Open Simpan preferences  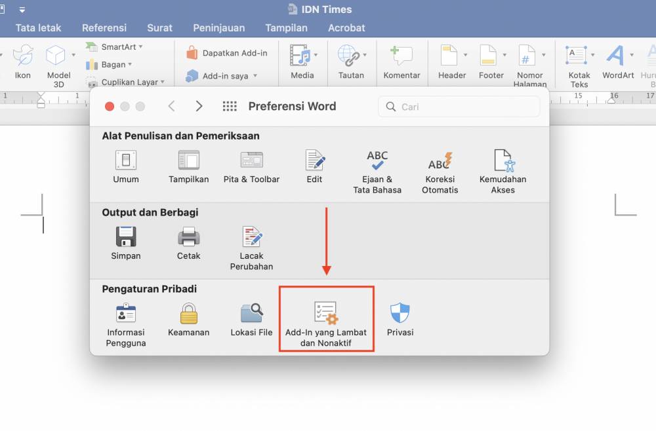click(125, 243)
